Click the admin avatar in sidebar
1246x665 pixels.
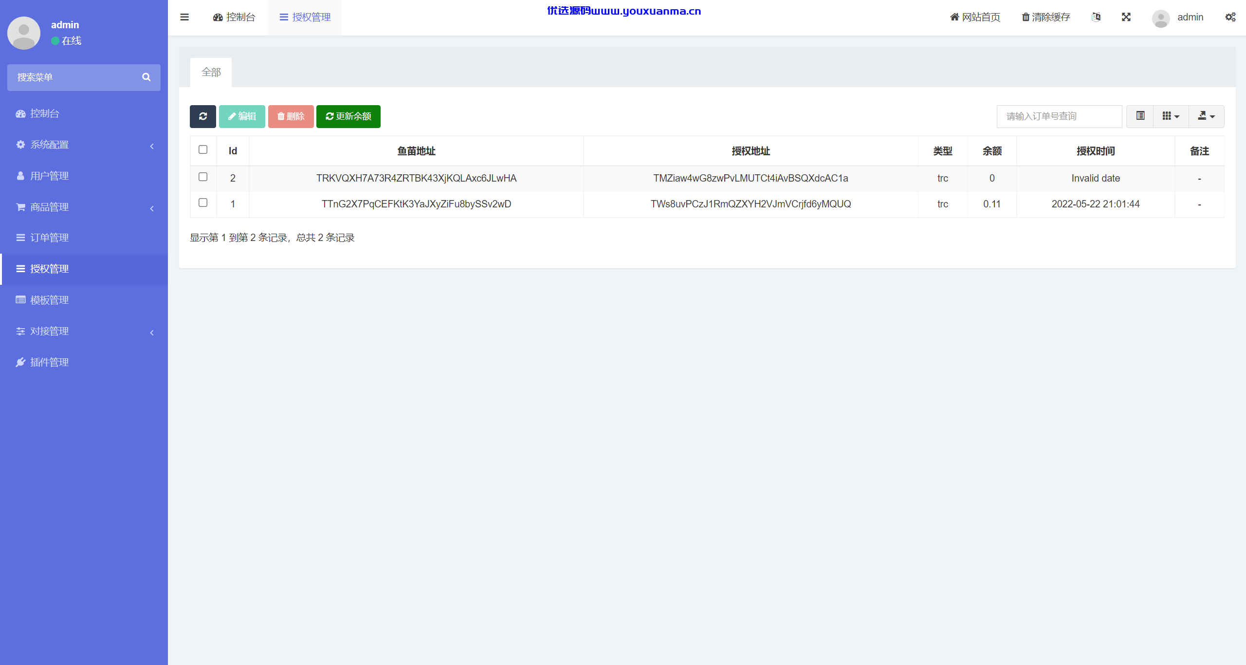point(24,33)
